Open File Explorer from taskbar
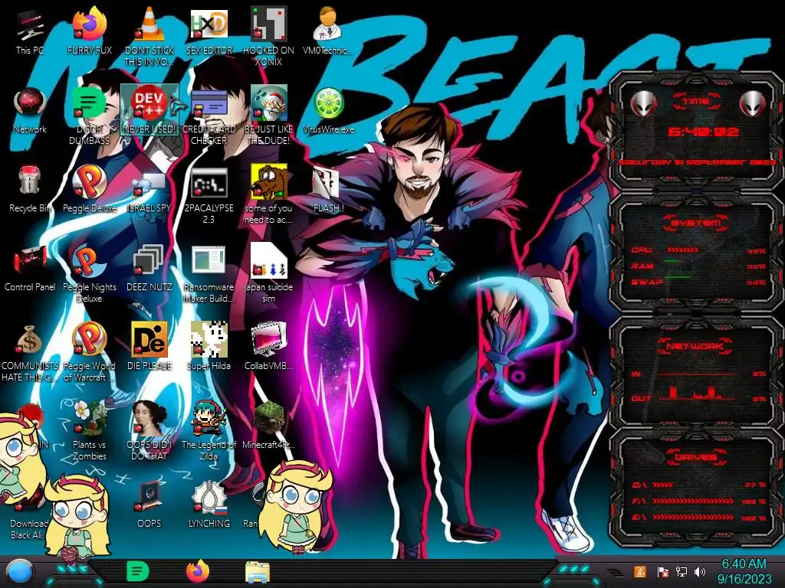 pyautogui.click(x=258, y=573)
